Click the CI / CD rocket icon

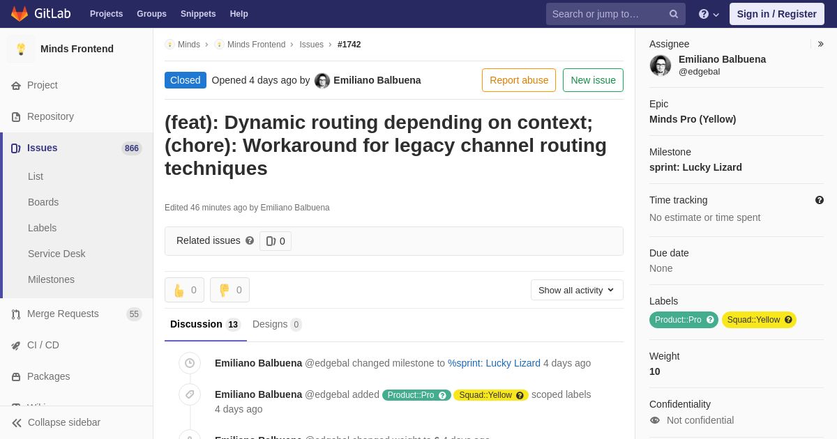coord(16,346)
